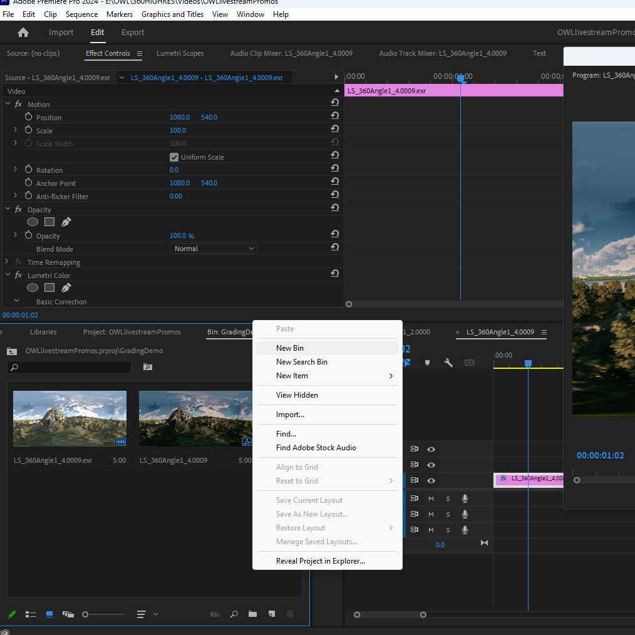Toggle the fx switch for Lumetri Color
The width and height of the screenshot is (635, 635).
pos(18,275)
